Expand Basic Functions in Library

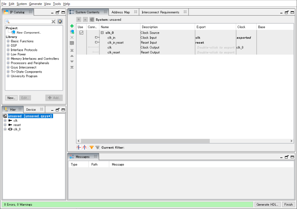pos(8,41)
